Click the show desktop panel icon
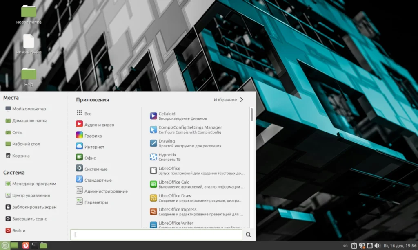The width and height of the screenshot is (418, 250). coord(14,246)
